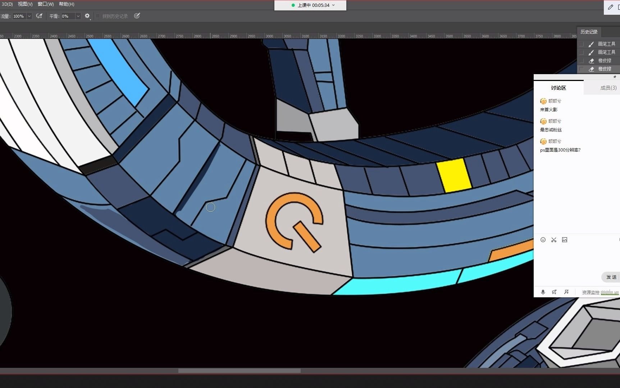Image resolution: width=620 pixels, height=388 pixels.
Task: Set history brush source for last 橡皮擦
Action: (x=582, y=69)
